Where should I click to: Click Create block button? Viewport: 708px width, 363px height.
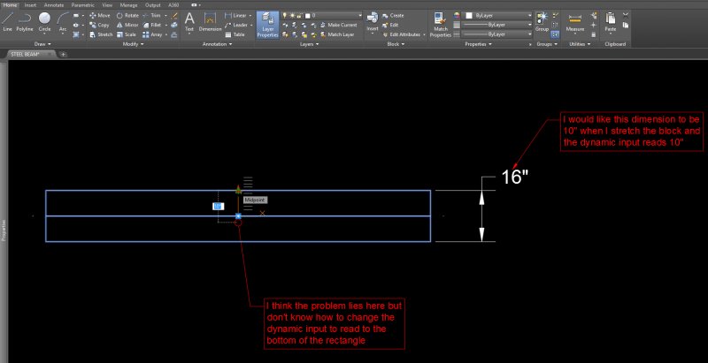click(393, 15)
